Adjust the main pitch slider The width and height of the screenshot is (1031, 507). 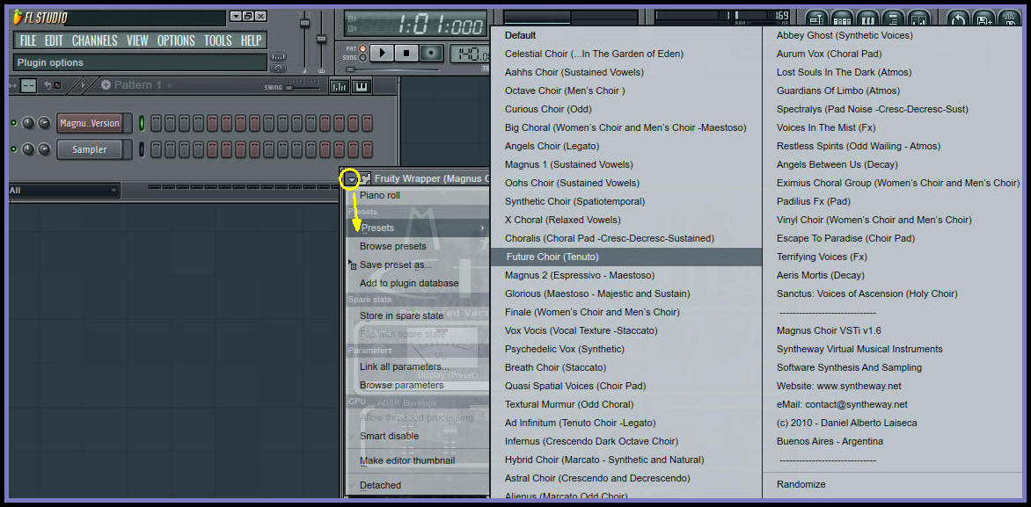tap(322, 40)
